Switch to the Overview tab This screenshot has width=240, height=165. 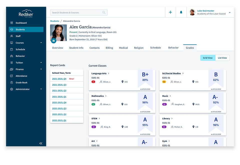coord(57,48)
